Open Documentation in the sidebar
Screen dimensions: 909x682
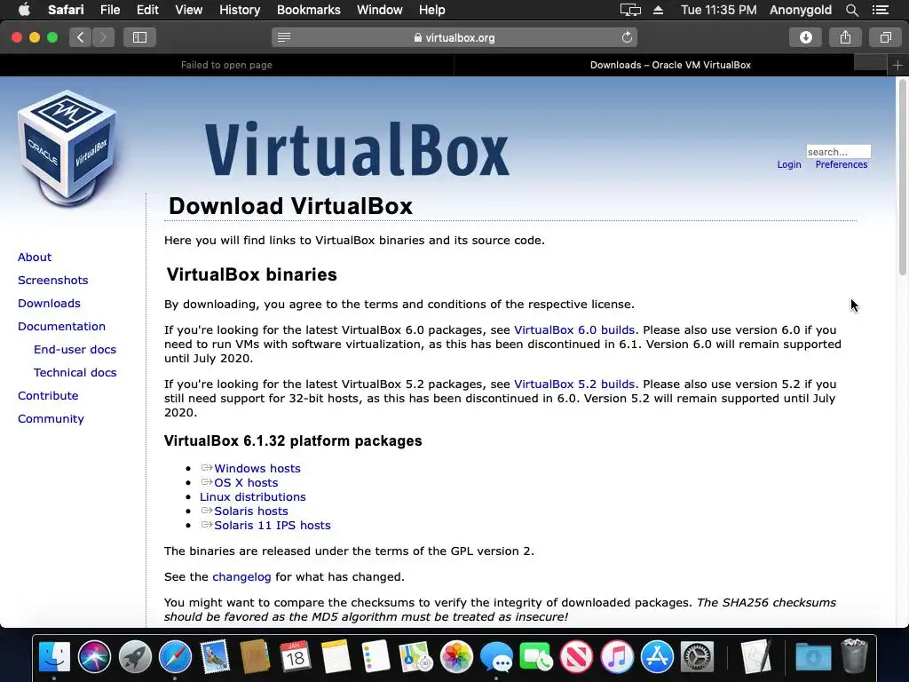coord(61,327)
